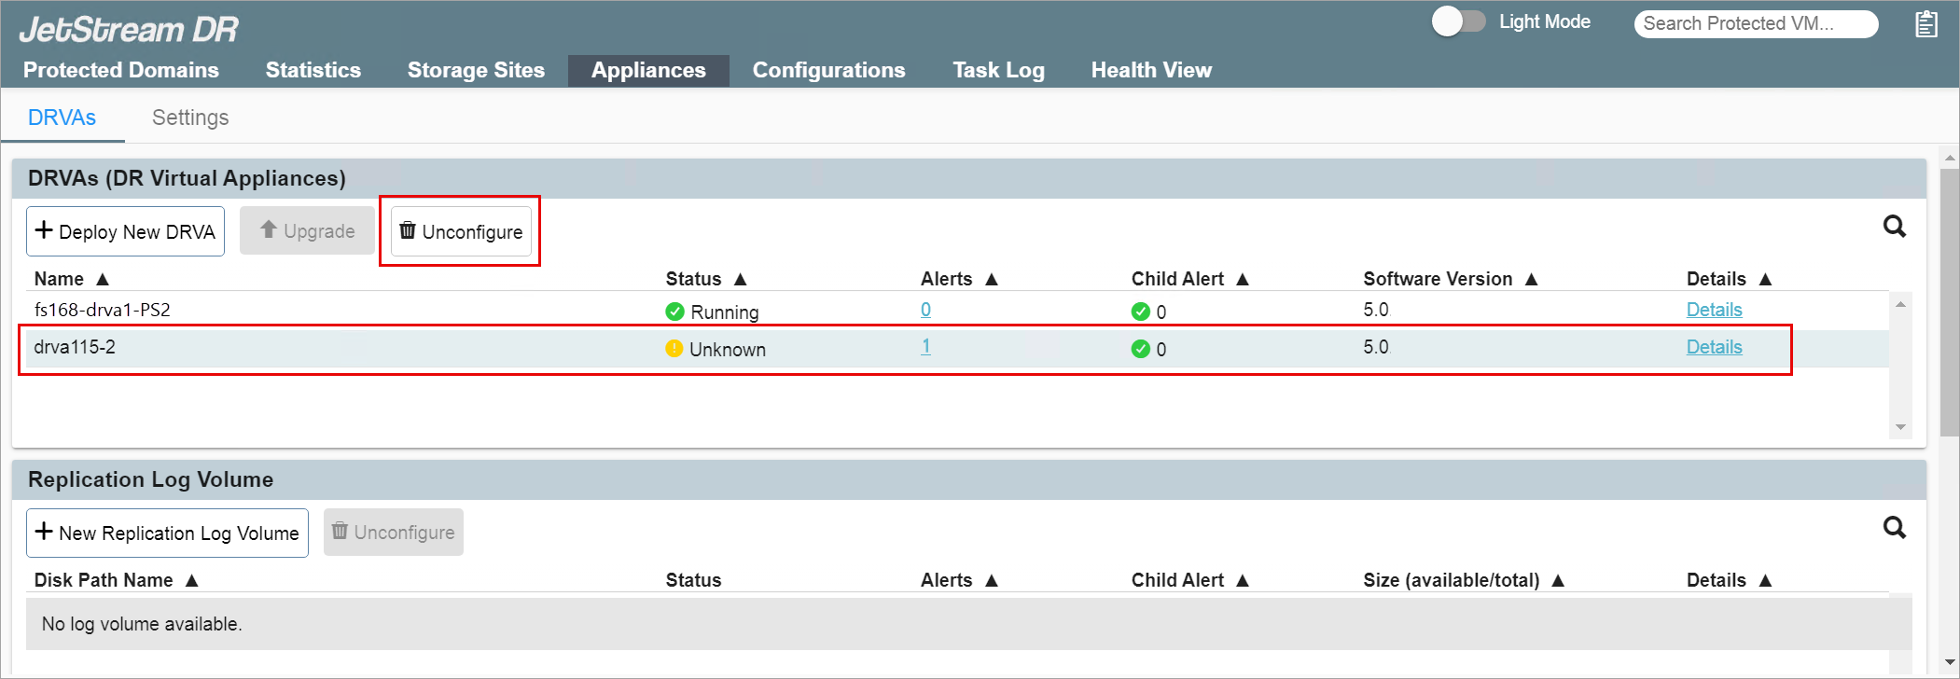The height and width of the screenshot is (679, 1960).
Task: Open the clipboard task icon in header
Action: click(1925, 23)
